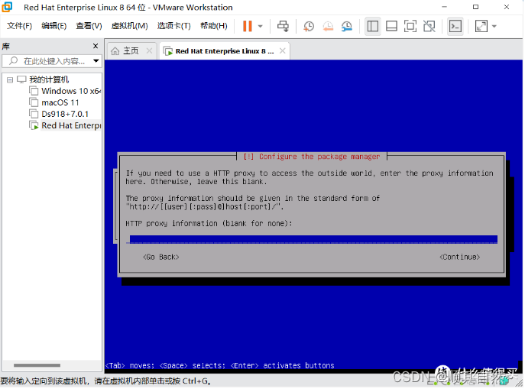Click the <Continue> button in installer
The width and height of the screenshot is (525, 392).
point(460,257)
